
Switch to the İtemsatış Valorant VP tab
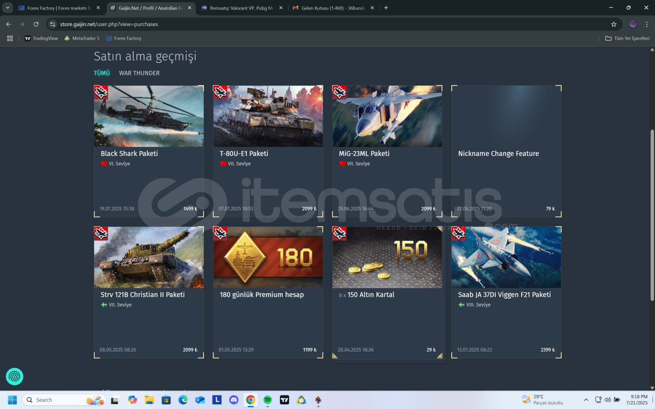point(242,8)
